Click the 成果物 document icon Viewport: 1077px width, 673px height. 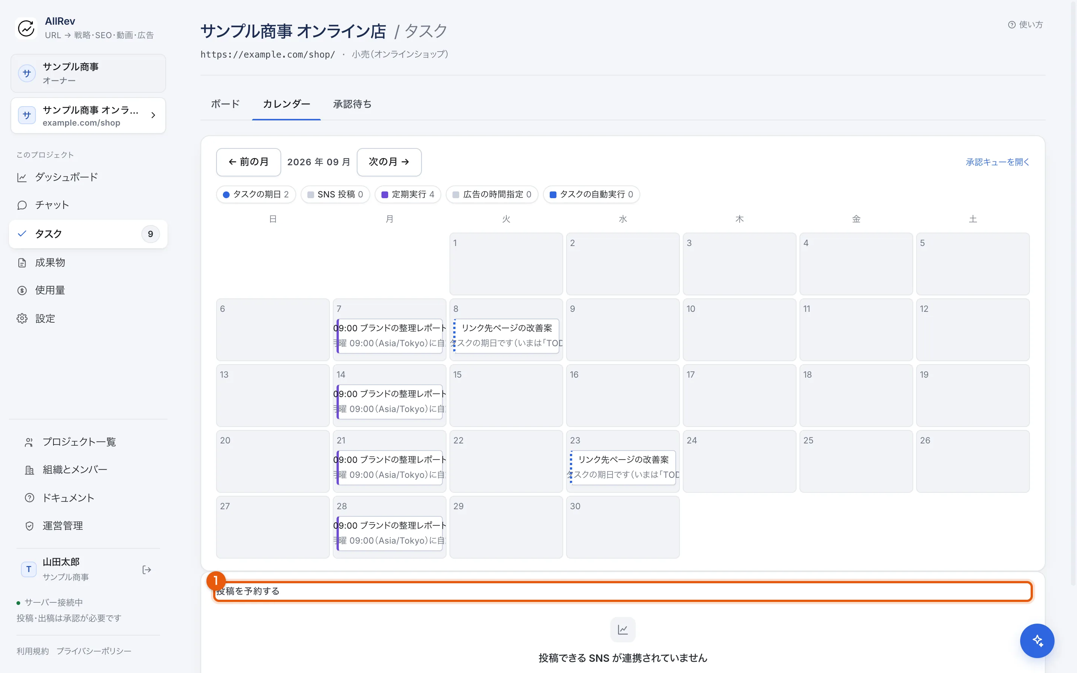click(x=22, y=262)
